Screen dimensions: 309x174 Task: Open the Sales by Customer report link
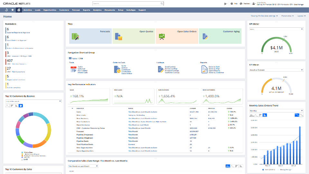(x=216, y=73)
